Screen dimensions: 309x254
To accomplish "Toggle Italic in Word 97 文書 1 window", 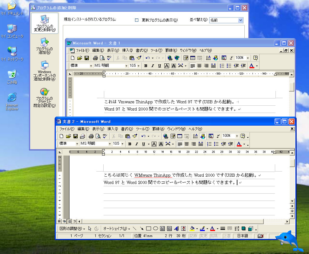I will tap(153, 66).
